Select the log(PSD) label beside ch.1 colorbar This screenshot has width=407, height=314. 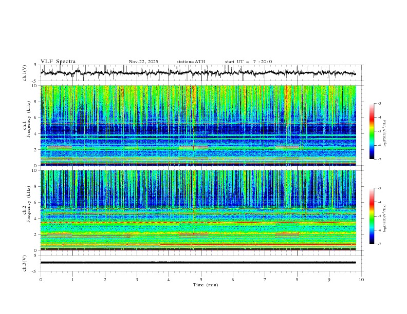point(385,134)
